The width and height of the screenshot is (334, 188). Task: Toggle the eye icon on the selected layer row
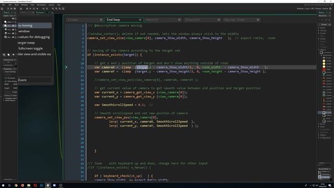[x=13, y=26]
